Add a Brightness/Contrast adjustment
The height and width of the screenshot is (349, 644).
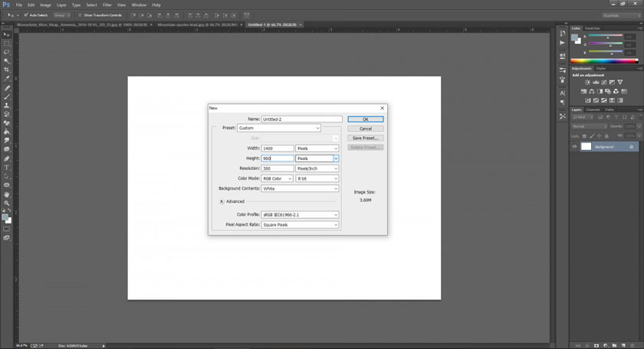[x=587, y=83]
